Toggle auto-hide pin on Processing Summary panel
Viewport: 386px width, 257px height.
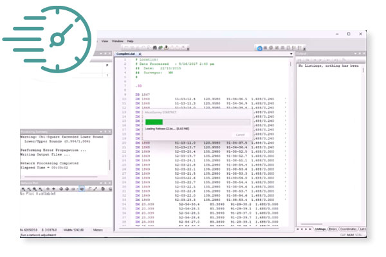tap(106, 130)
